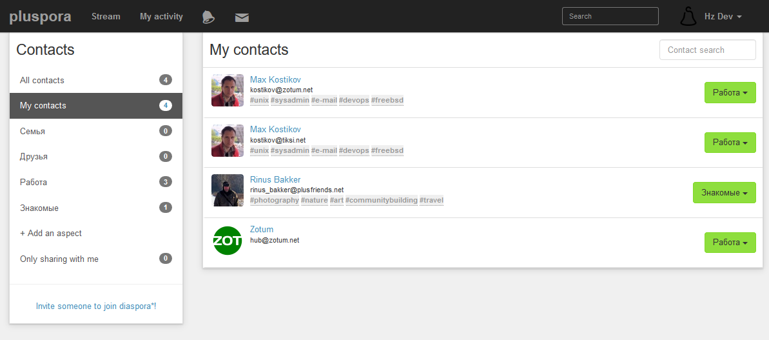Select the Работа aspect in sidebar

(96, 182)
